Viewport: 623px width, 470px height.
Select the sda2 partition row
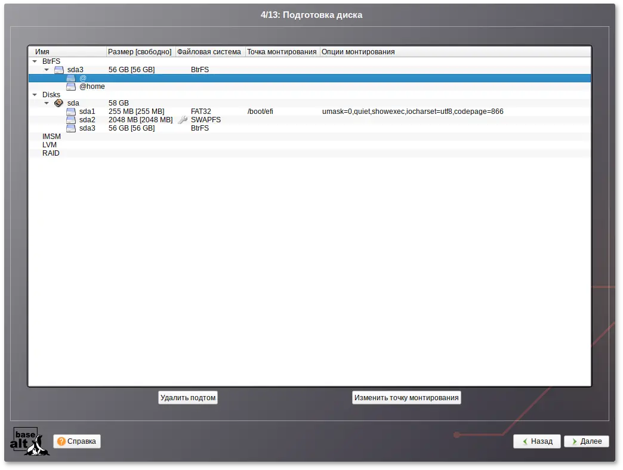click(x=310, y=120)
